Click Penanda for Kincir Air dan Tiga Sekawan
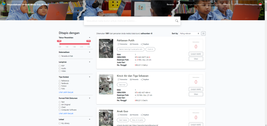Image resolution: width=267 pixels, height=126 pixels. (134, 79)
